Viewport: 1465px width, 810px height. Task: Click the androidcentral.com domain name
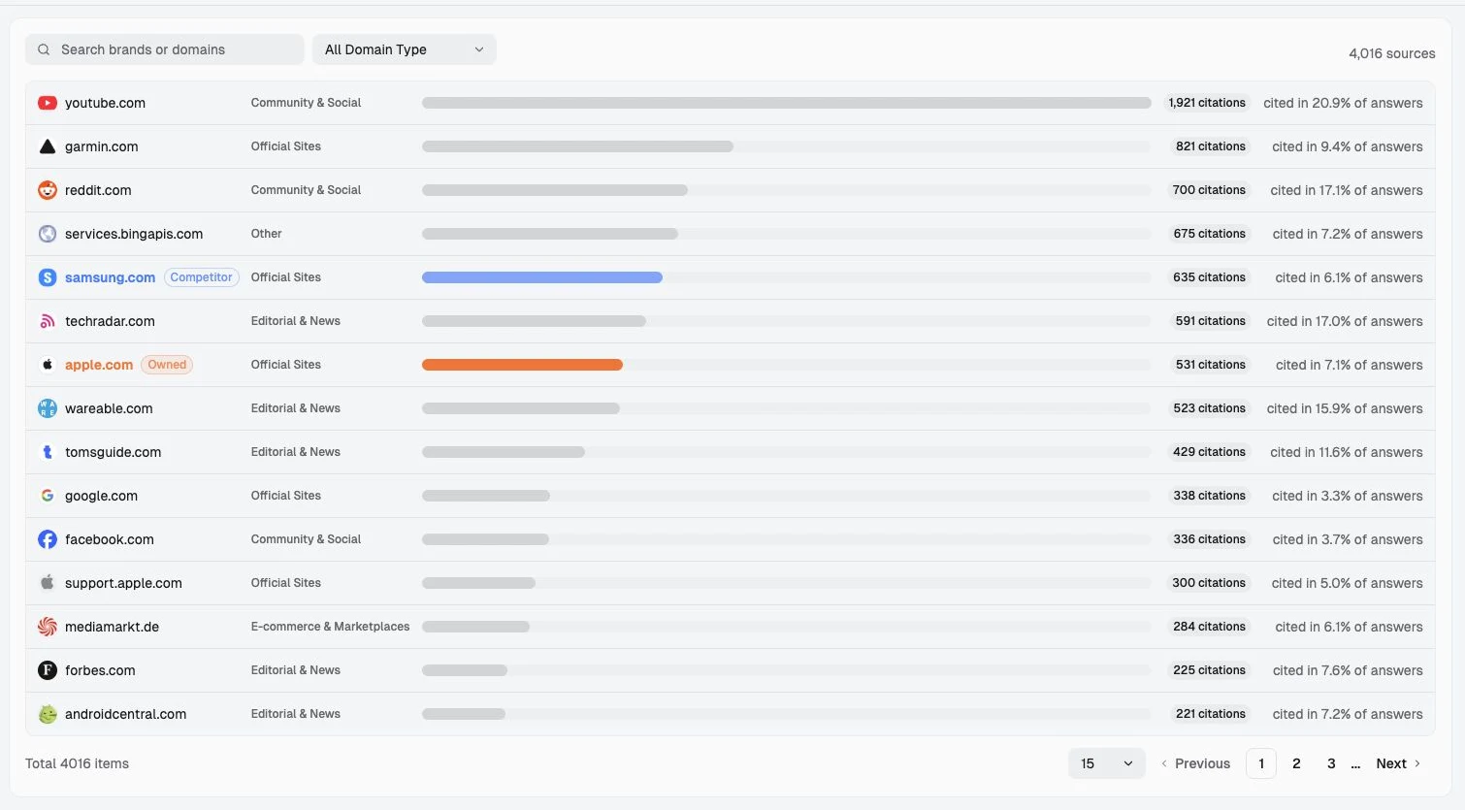(x=125, y=714)
